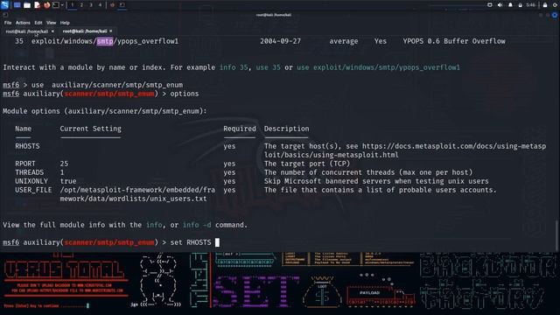
Task: Click the lock screen icon
Action: click(x=545, y=5)
